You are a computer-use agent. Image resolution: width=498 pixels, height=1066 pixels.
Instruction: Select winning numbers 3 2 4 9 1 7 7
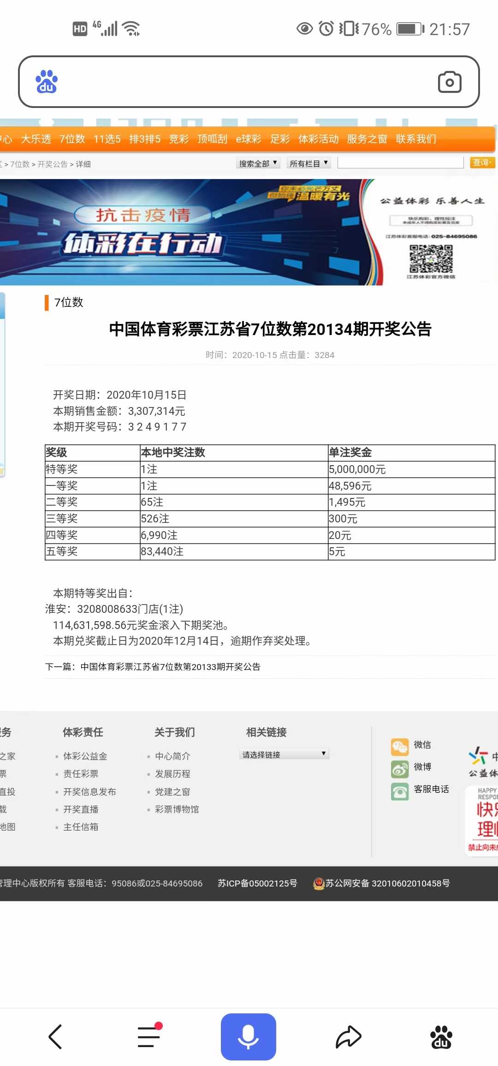pyautogui.click(x=157, y=427)
